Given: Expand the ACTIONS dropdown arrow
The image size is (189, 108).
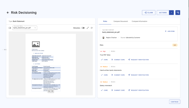Looking at the screenshot, I should click(171, 12).
